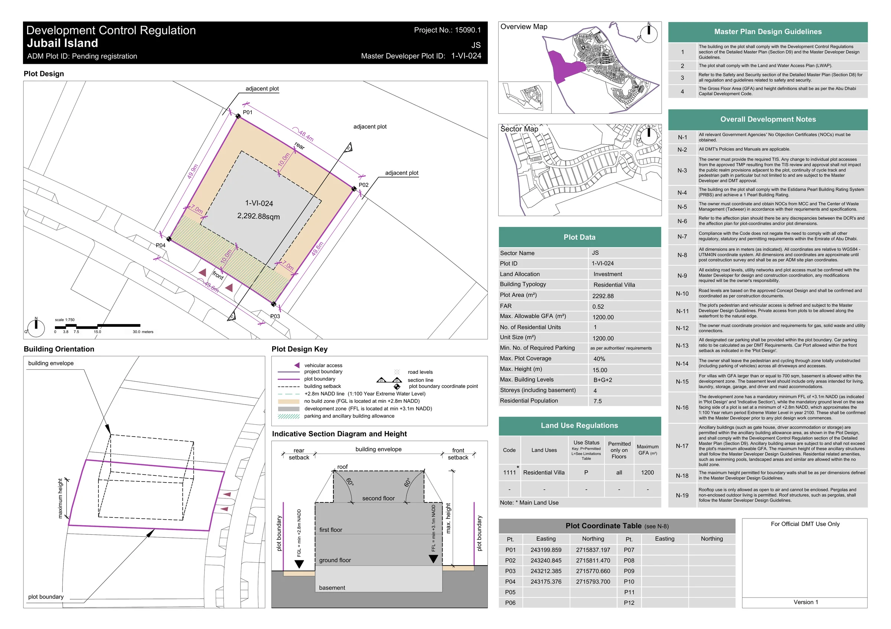Click the 'development zone' grey swatch
The width and height of the screenshot is (891, 629).
click(x=289, y=409)
